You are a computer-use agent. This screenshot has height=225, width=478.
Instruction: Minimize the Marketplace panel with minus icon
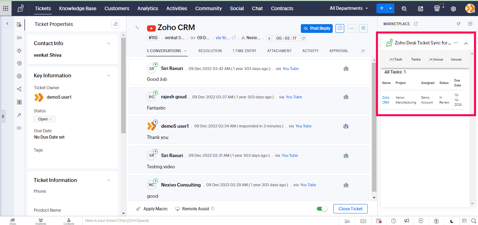(470, 24)
